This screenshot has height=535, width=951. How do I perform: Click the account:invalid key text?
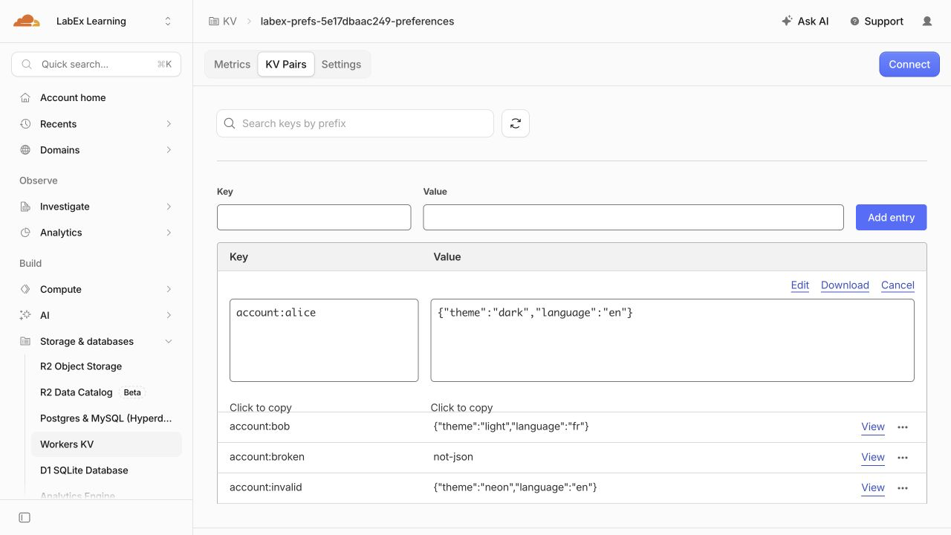point(266,487)
